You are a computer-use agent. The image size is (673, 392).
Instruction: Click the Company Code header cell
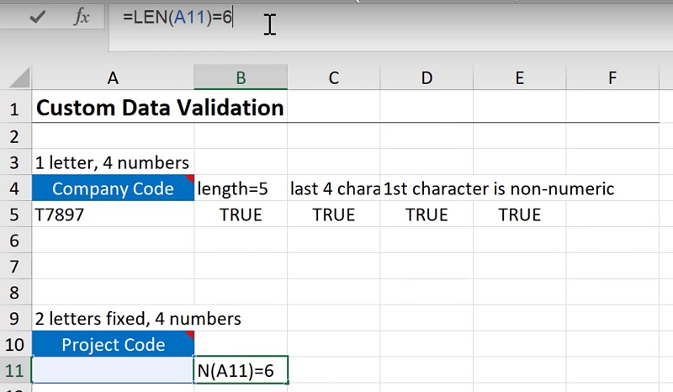click(112, 188)
